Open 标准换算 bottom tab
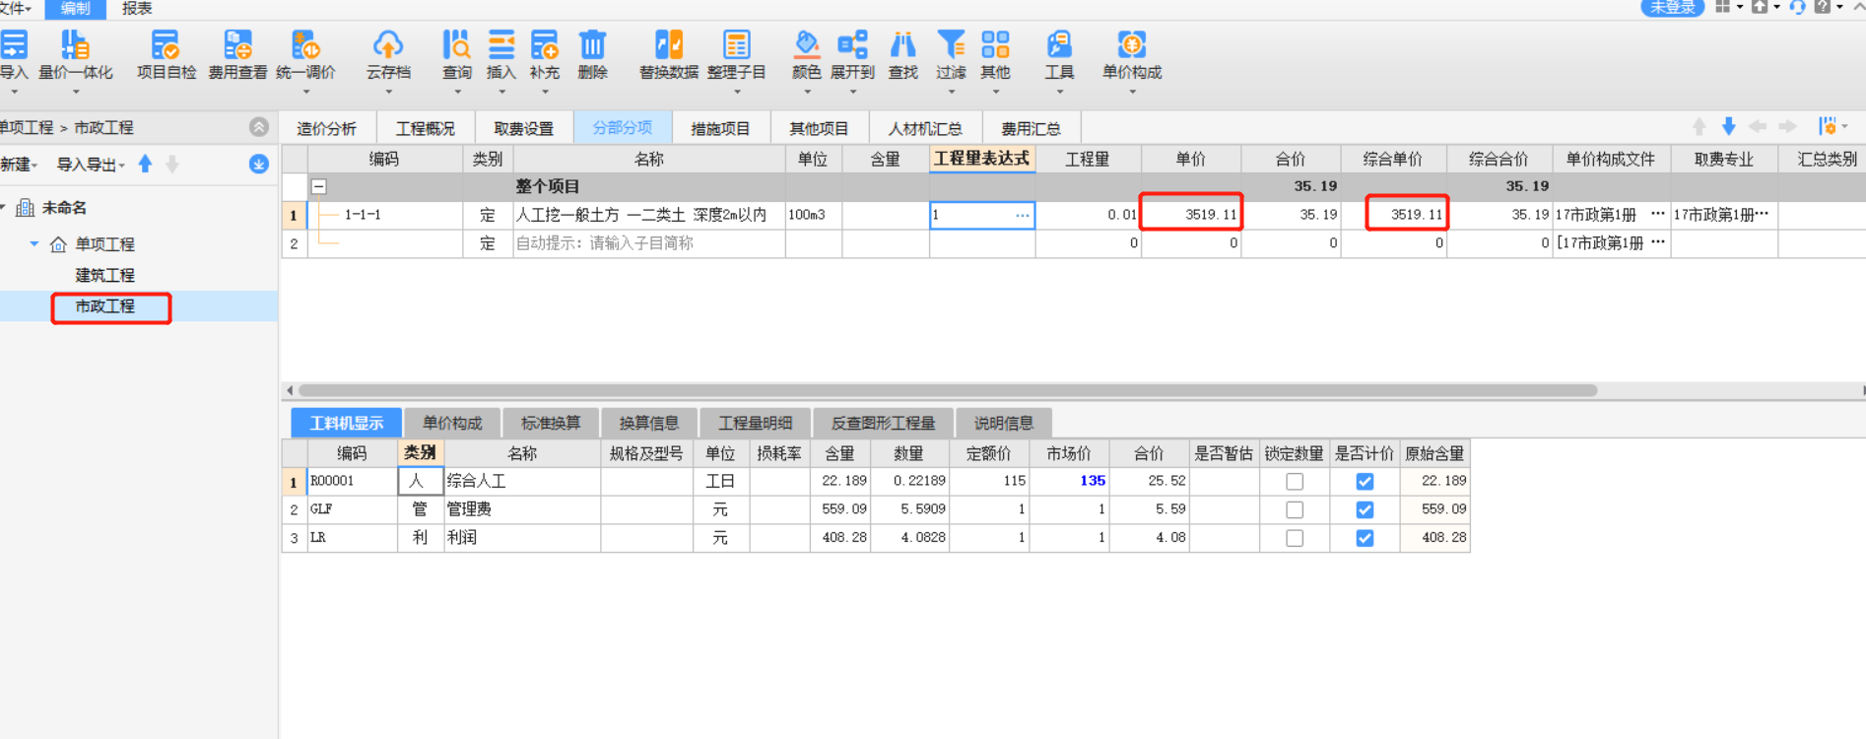This screenshot has width=1866, height=739. click(551, 423)
